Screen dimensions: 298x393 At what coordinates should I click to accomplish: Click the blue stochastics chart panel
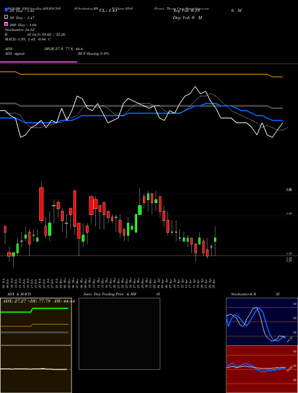(x=262, y=322)
